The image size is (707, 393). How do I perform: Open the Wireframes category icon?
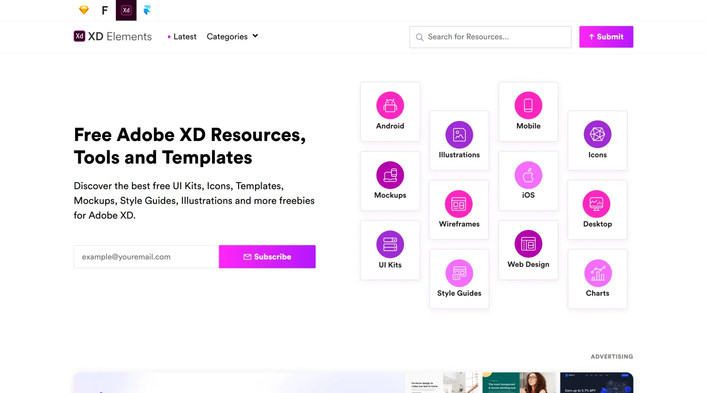pos(459,204)
